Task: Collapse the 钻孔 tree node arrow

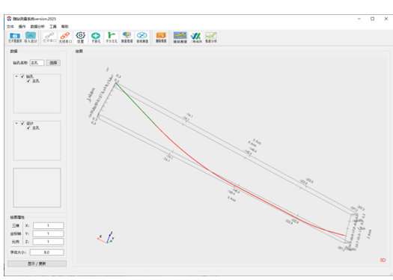Action: 16,76
